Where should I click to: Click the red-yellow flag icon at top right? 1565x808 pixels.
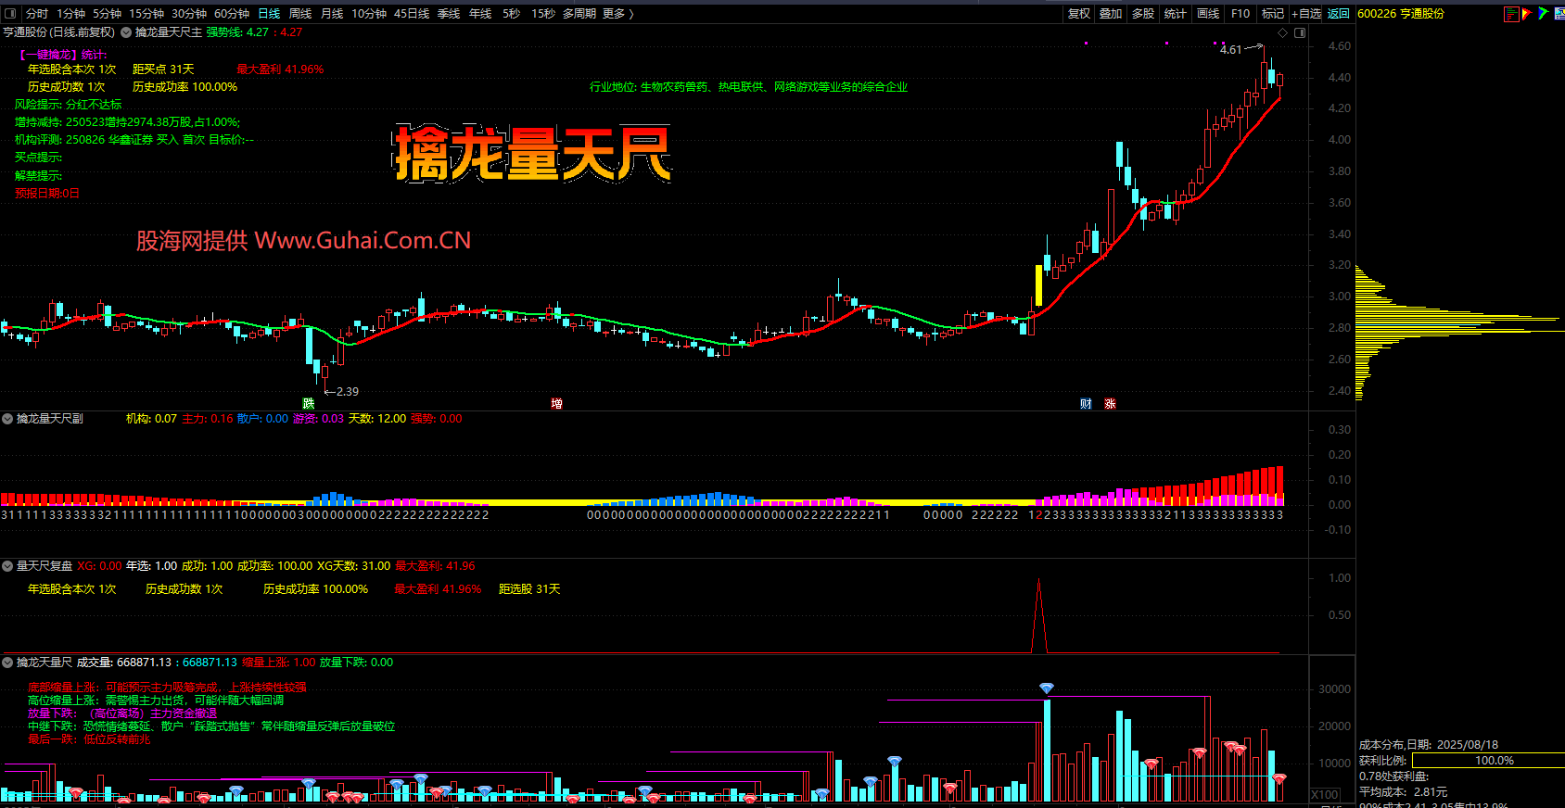pyautogui.click(x=1526, y=14)
